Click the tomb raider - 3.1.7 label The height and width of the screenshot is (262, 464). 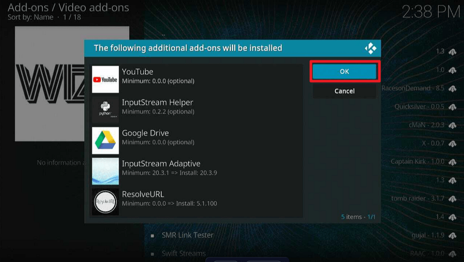click(x=418, y=198)
